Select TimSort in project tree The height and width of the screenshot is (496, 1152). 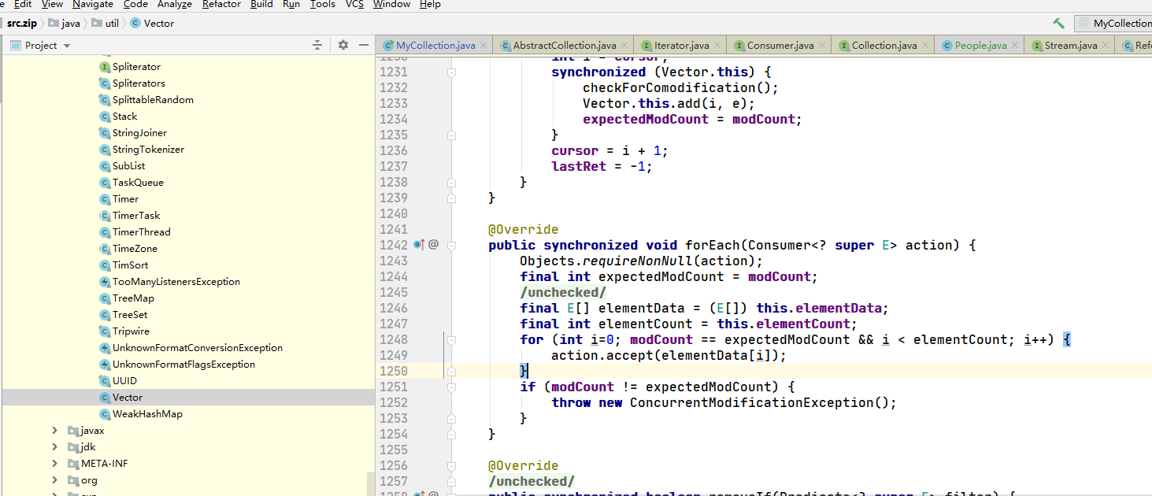pyautogui.click(x=130, y=265)
